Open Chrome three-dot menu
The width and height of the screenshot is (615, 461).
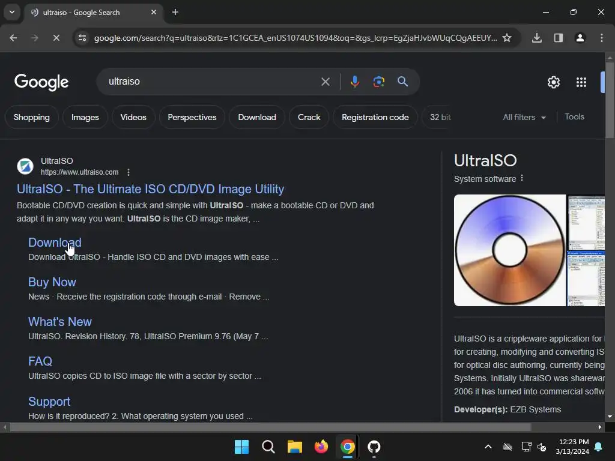click(602, 38)
